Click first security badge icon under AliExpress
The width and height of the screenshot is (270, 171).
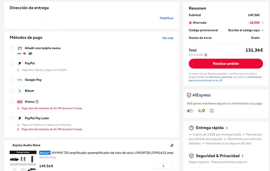[x=190, y=111]
